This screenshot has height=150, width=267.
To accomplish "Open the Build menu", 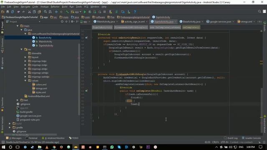I will (64, 7).
